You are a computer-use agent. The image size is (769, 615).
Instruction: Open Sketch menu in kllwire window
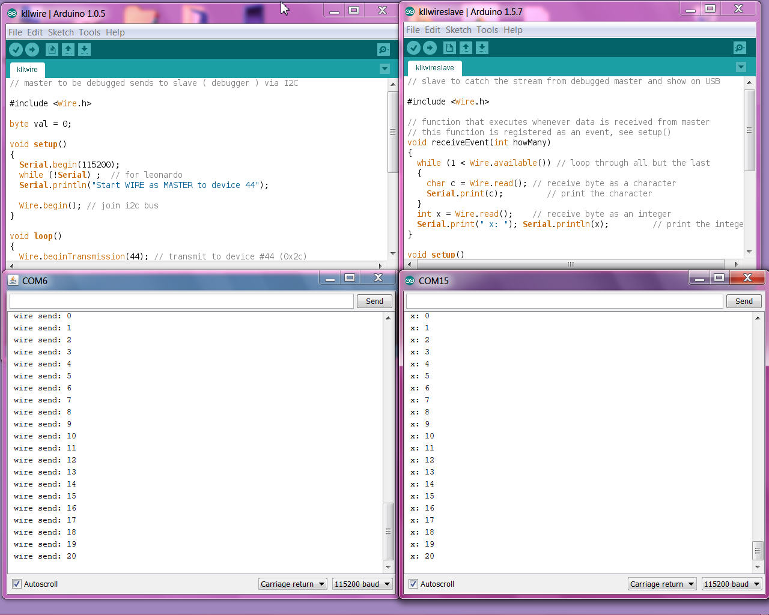click(x=61, y=32)
